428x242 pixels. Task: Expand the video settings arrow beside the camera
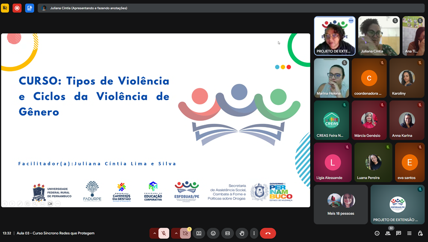(x=176, y=233)
